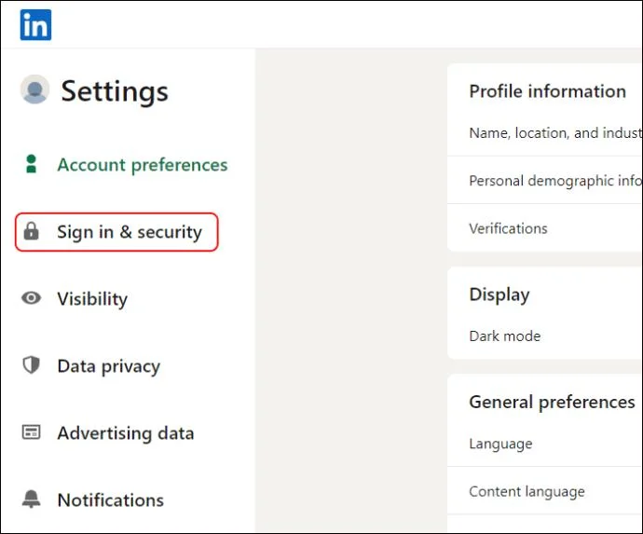The width and height of the screenshot is (643, 534).
Task: Open the Dark mode setting
Action: tap(545, 335)
